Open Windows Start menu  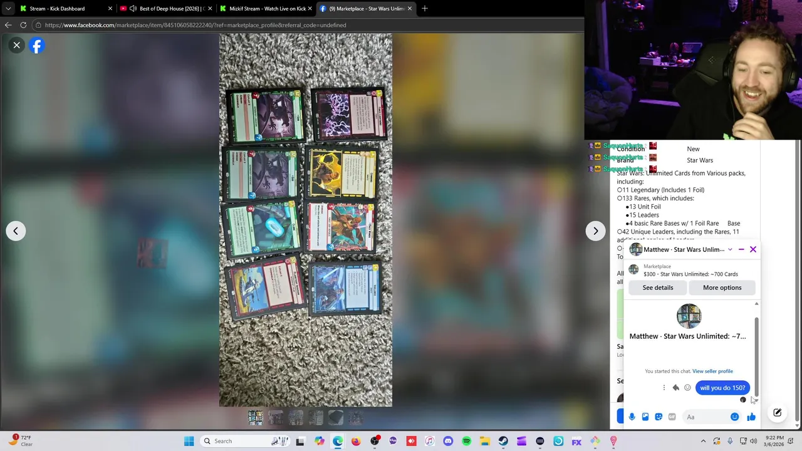tap(189, 441)
